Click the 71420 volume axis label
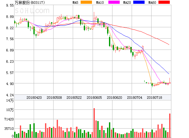Screen dimensions: 189x138 click(9, 119)
